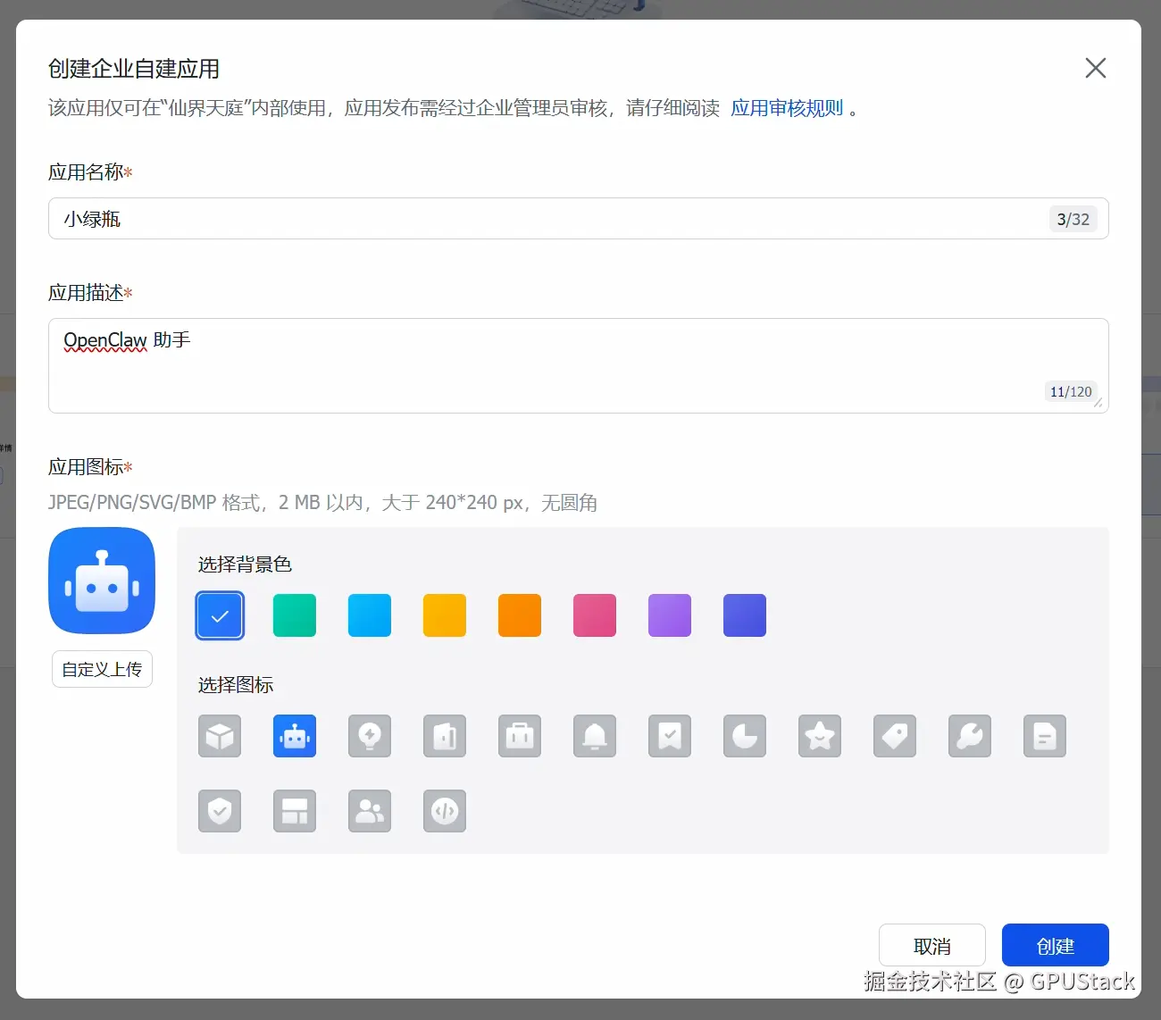Viewport: 1161px width, 1020px height.
Task: Choose the indigo background color
Action: [x=745, y=615]
